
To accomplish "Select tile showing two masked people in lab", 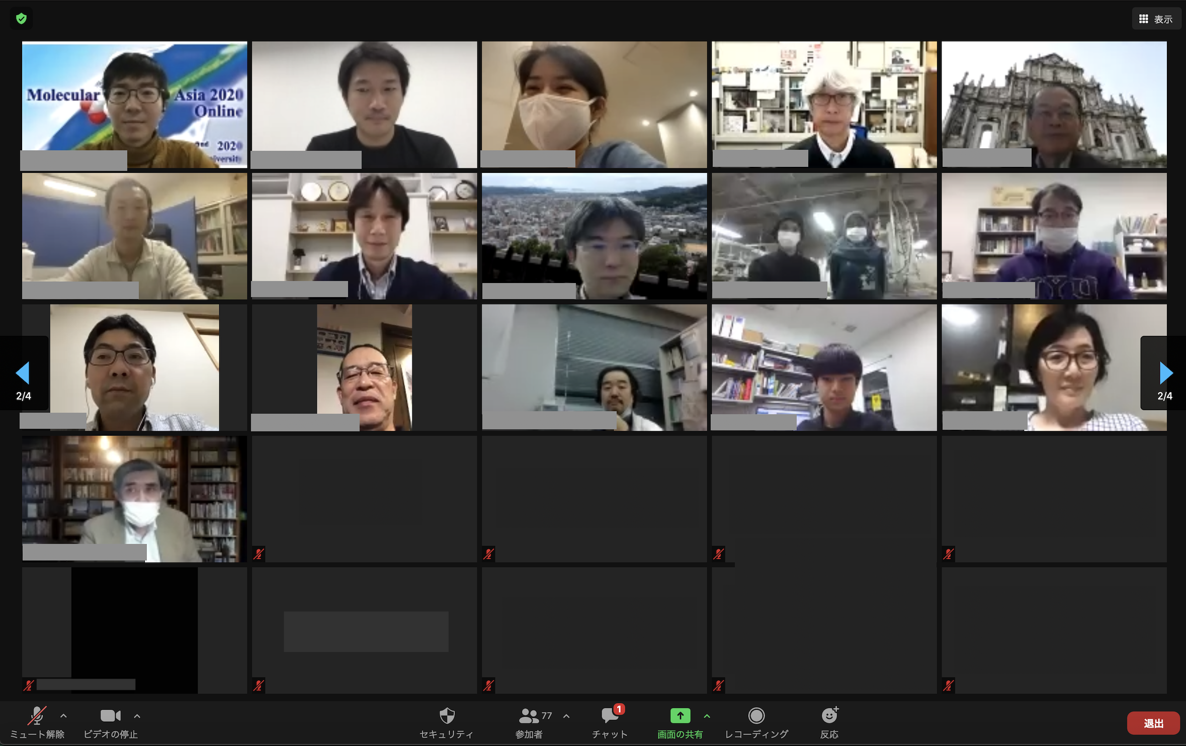I will coord(824,236).
